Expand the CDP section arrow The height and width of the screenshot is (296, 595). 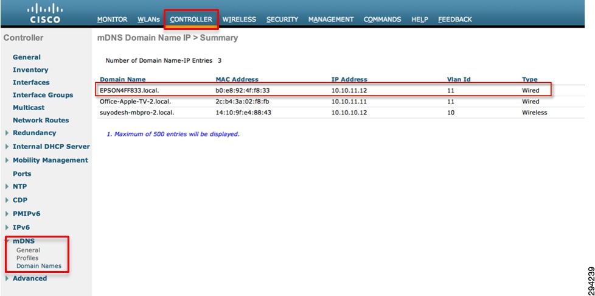pyautogui.click(x=7, y=200)
